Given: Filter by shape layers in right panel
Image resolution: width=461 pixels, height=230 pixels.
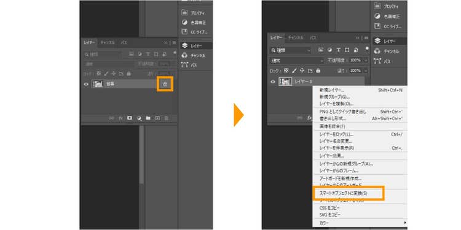Looking at the screenshot, I should [347, 50].
